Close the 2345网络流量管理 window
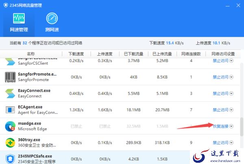 [x=238, y=5]
